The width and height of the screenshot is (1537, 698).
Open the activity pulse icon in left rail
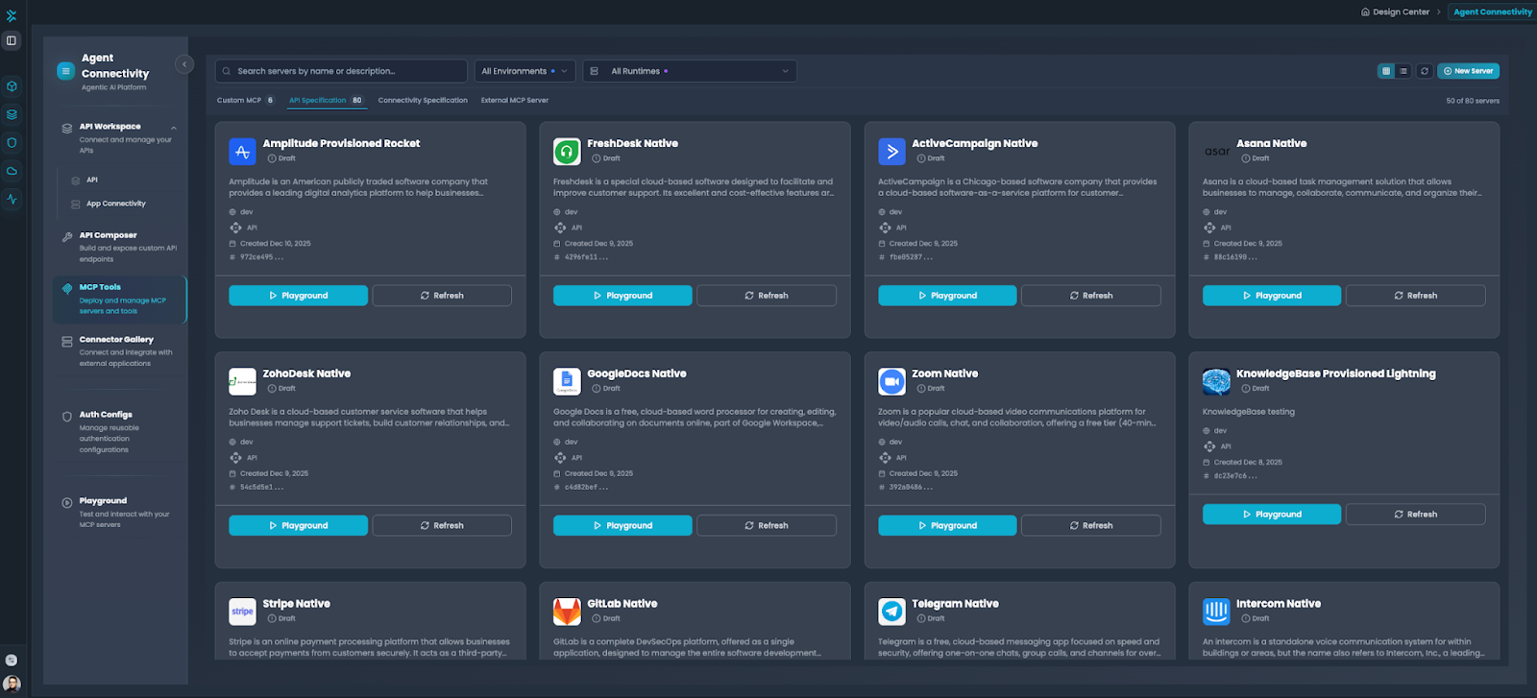12,200
